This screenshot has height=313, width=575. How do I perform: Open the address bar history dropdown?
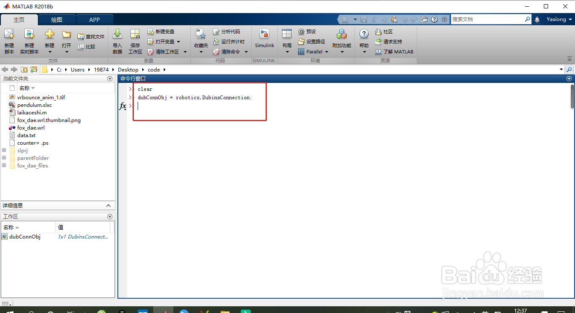(561, 69)
